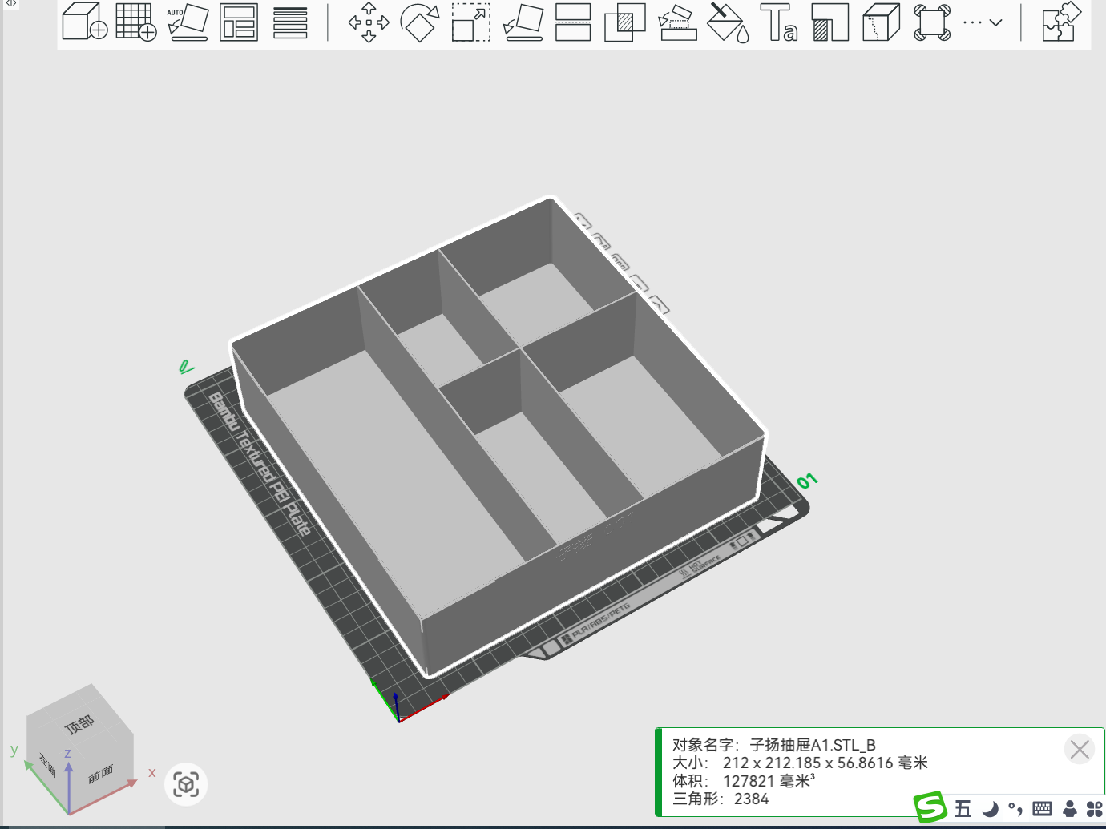Toggle the moon icon in the IME bar
This screenshot has width=1106, height=829.
991,809
